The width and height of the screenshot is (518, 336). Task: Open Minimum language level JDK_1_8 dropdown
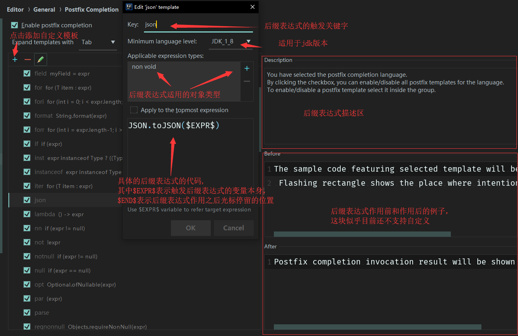coord(230,41)
